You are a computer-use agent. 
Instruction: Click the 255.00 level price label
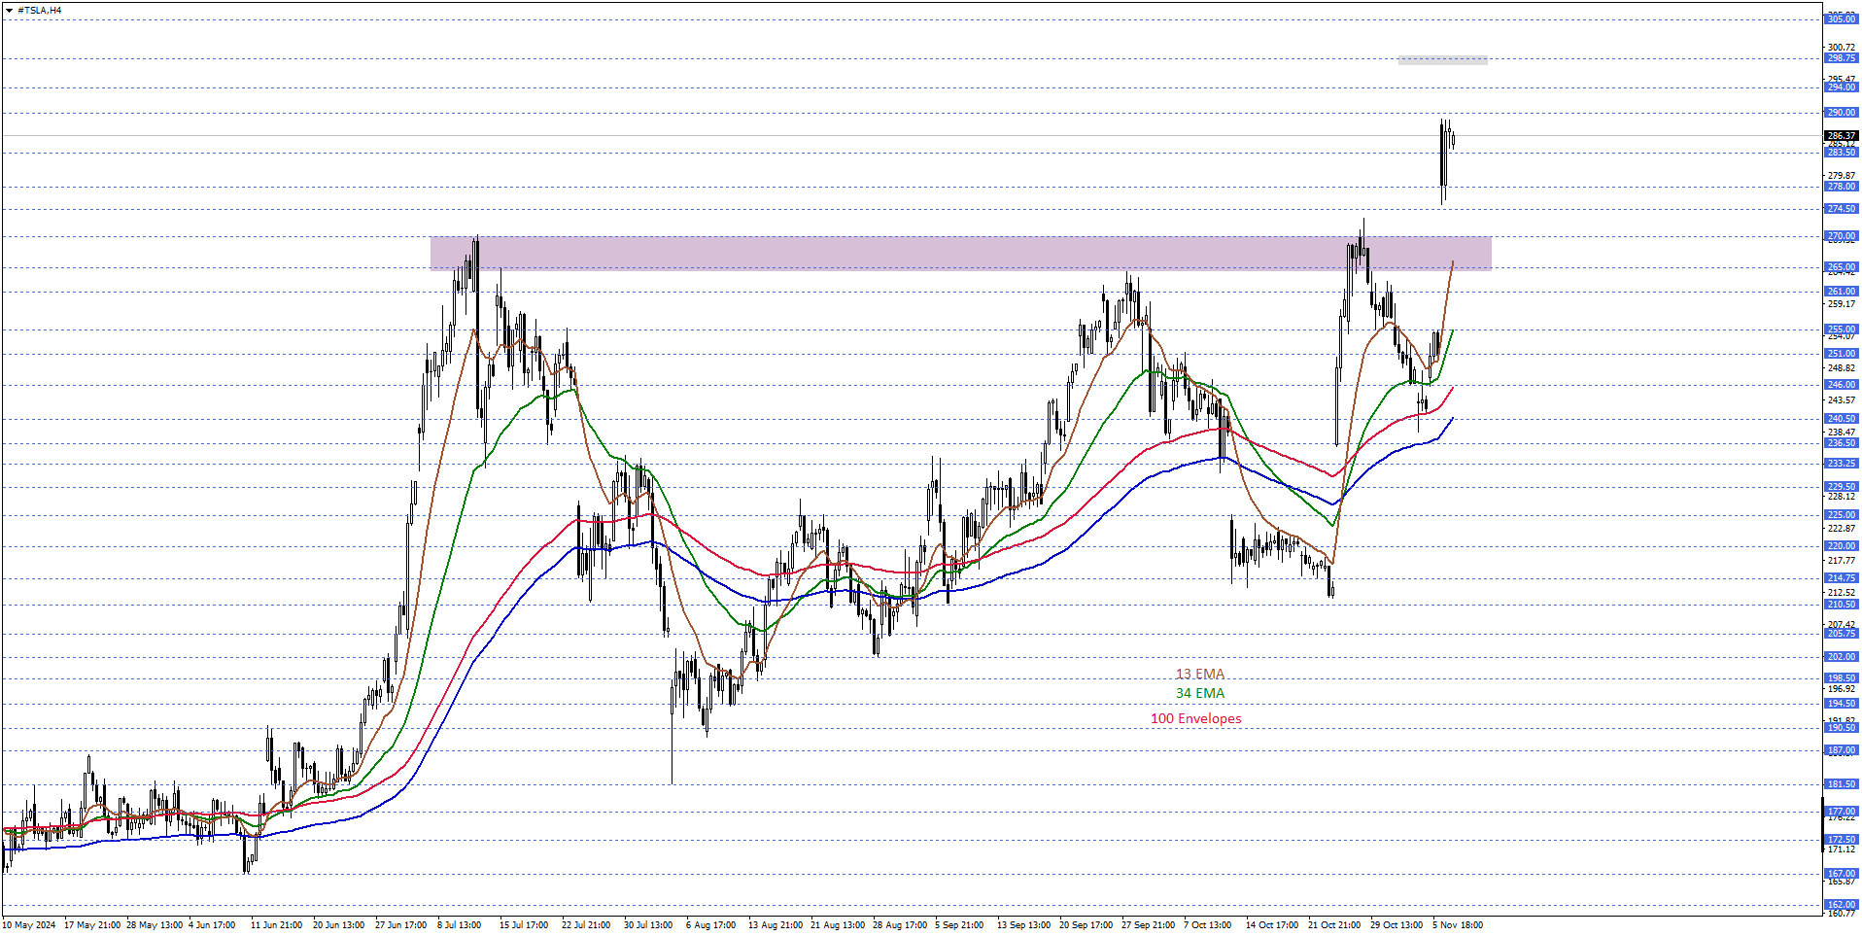point(1841,329)
